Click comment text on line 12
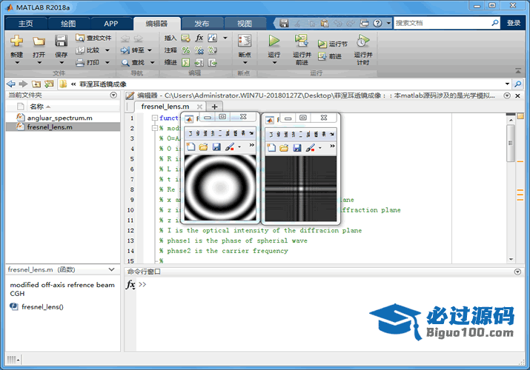530x370 pixels. coord(261,230)
